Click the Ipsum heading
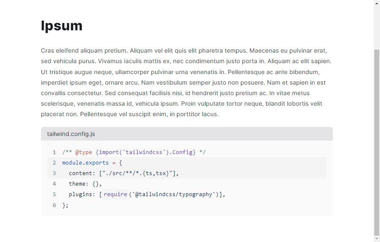The width and height of the screenshot is (380, 242). point(62,26)
